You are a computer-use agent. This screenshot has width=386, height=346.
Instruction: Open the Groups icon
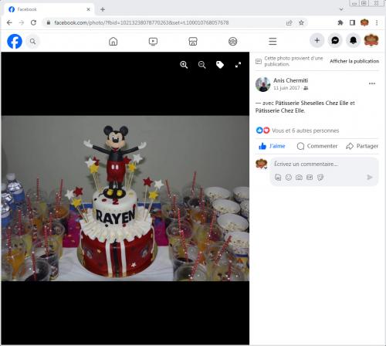click(x=233, y=42)
